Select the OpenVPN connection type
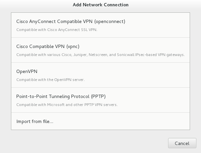The image size is (201, 153). point(100,75)
